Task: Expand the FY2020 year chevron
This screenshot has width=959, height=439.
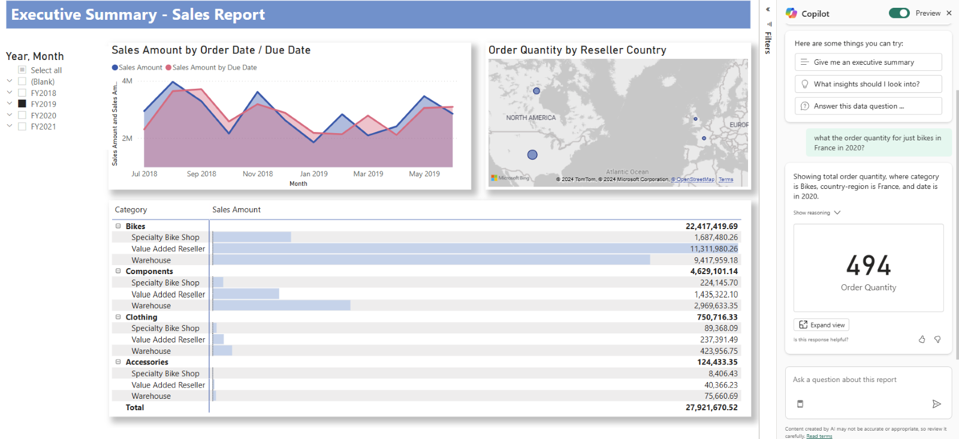Action: [10, 115]
